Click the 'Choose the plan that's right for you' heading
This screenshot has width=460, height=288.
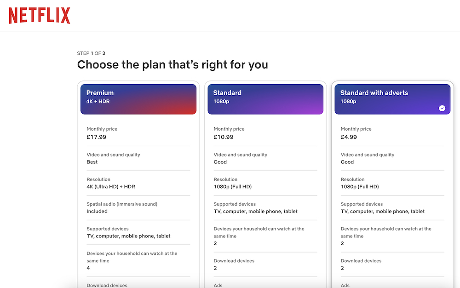coord(172,64)
